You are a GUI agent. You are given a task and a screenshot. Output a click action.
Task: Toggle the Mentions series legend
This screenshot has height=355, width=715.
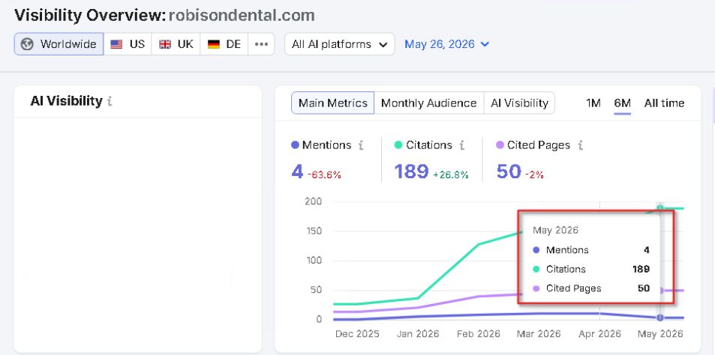point(321,145)
